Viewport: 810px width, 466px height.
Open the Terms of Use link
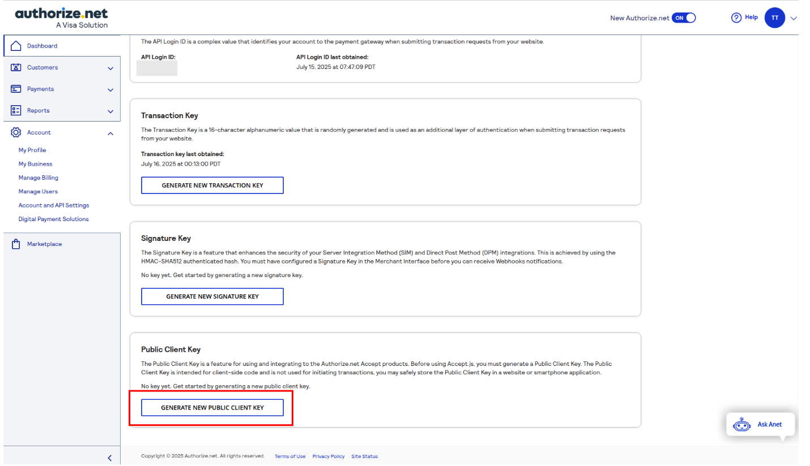pyautogui.click(x=290, y=456)
